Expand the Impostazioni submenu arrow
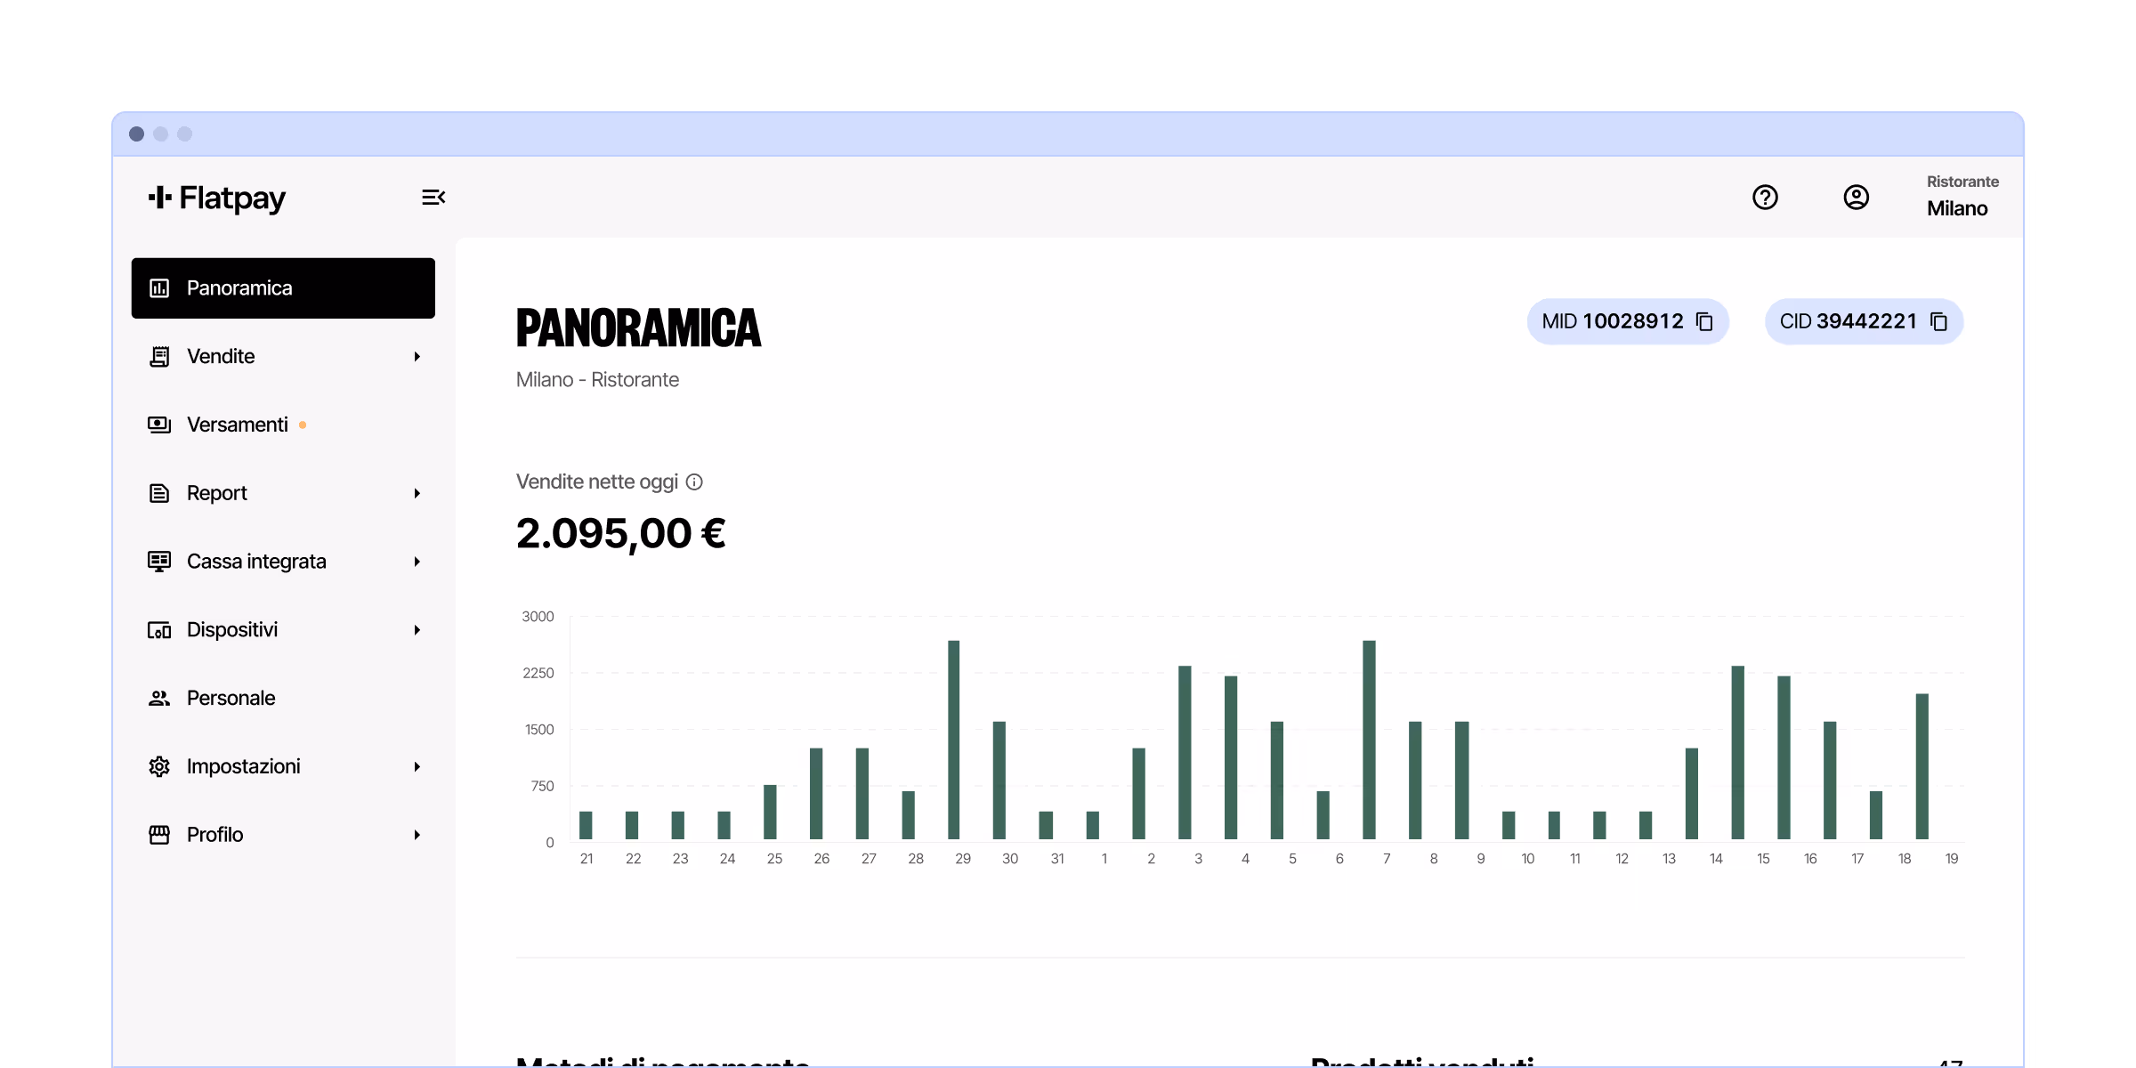2136x1068 pixels. click(x=417, y=766)
